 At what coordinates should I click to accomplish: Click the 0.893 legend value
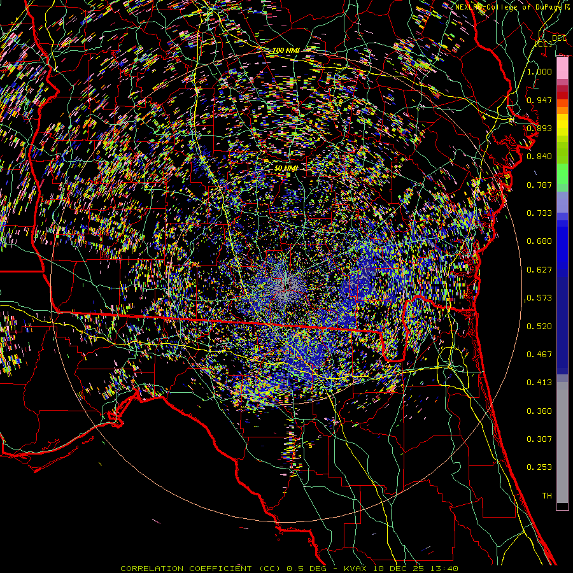pyautogui.click(x=539, y=128)
